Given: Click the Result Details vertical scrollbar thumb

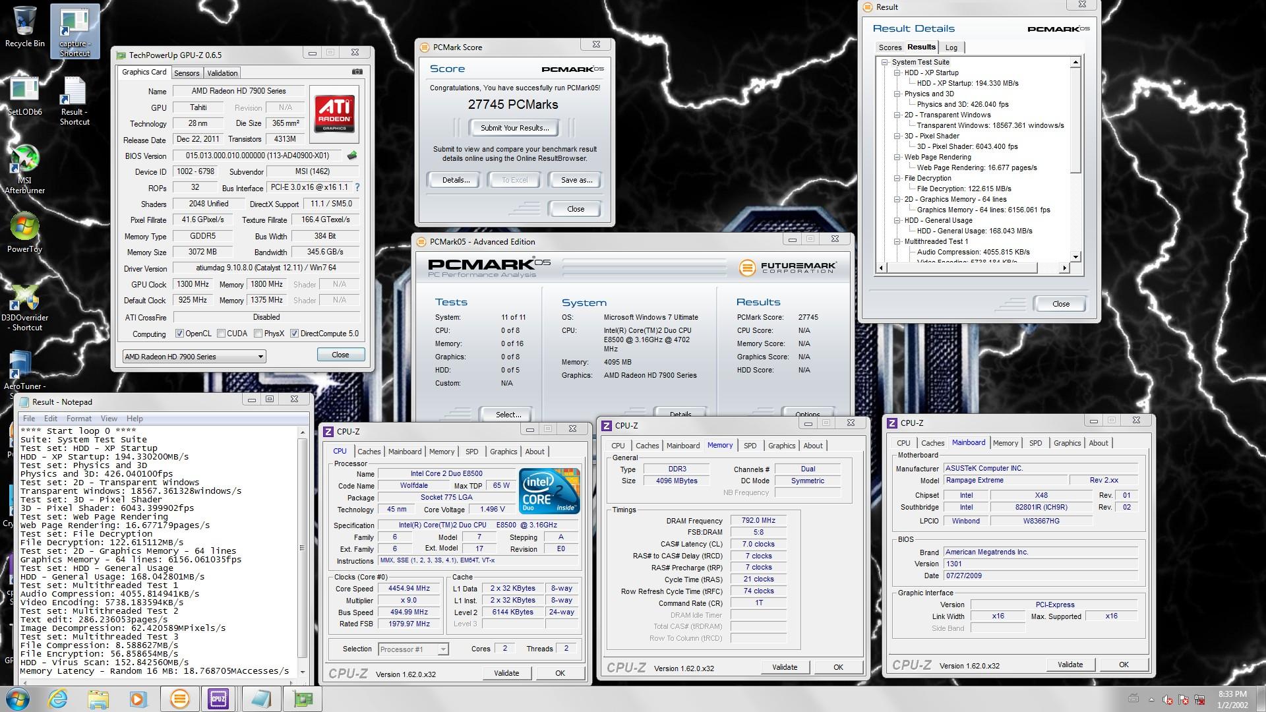Looking at the screenshot, I should coord(1075,120).
